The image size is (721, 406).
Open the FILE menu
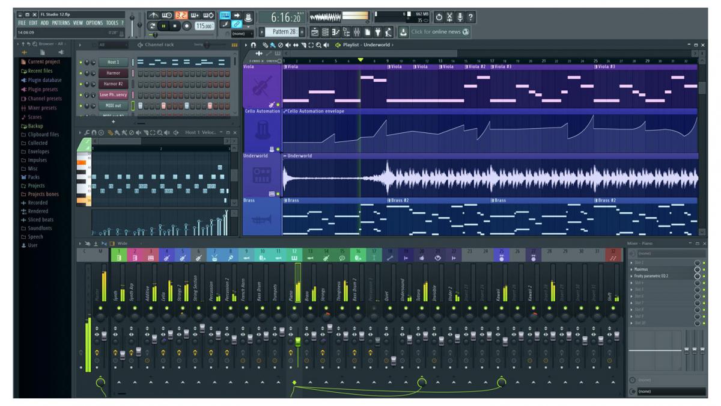tap(22, 23)
